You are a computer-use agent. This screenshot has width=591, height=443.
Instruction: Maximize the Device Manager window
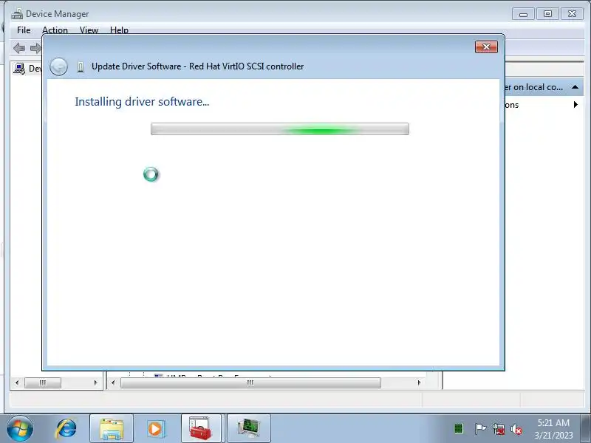pos(547,14)
